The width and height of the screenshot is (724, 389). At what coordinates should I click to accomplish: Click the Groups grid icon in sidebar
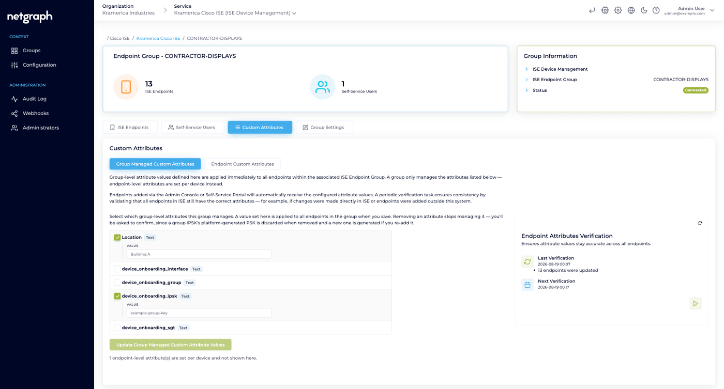coord(14,51)
